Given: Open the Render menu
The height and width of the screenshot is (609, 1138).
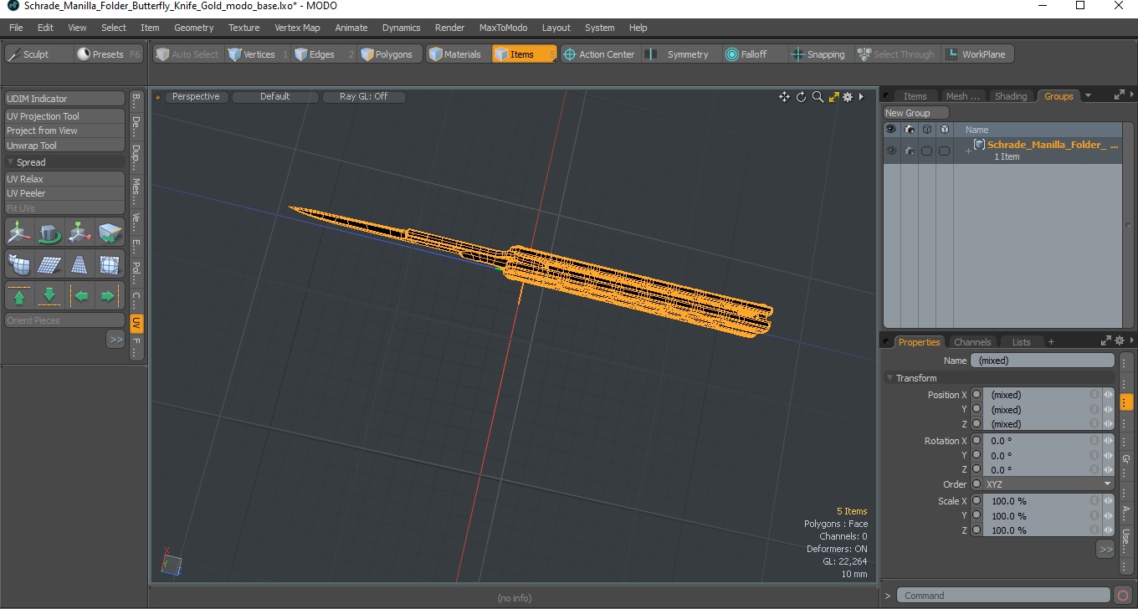Looking at the screenshot, I should pos(449,28).
